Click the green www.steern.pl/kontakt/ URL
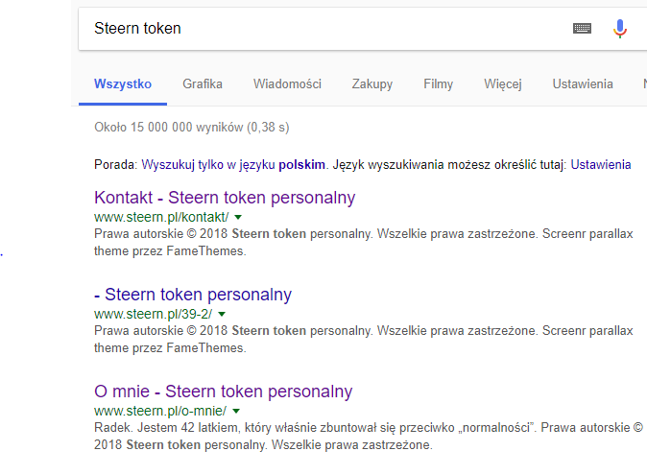 click(x=161, y=217)
